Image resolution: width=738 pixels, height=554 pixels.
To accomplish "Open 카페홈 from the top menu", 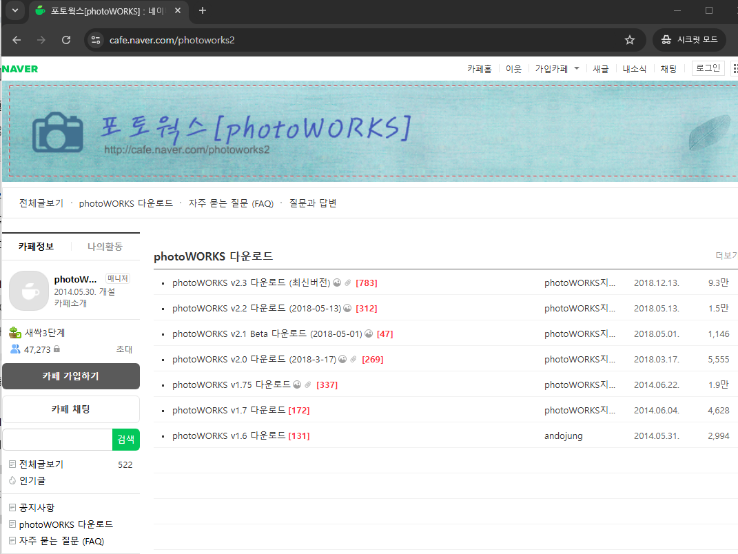I will click(480, 68).
